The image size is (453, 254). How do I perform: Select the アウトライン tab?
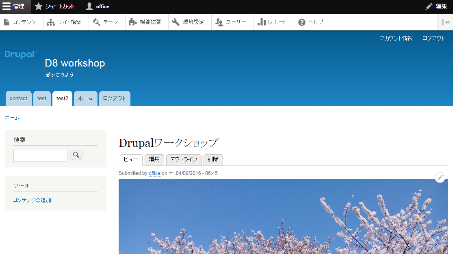coord(184,159)
